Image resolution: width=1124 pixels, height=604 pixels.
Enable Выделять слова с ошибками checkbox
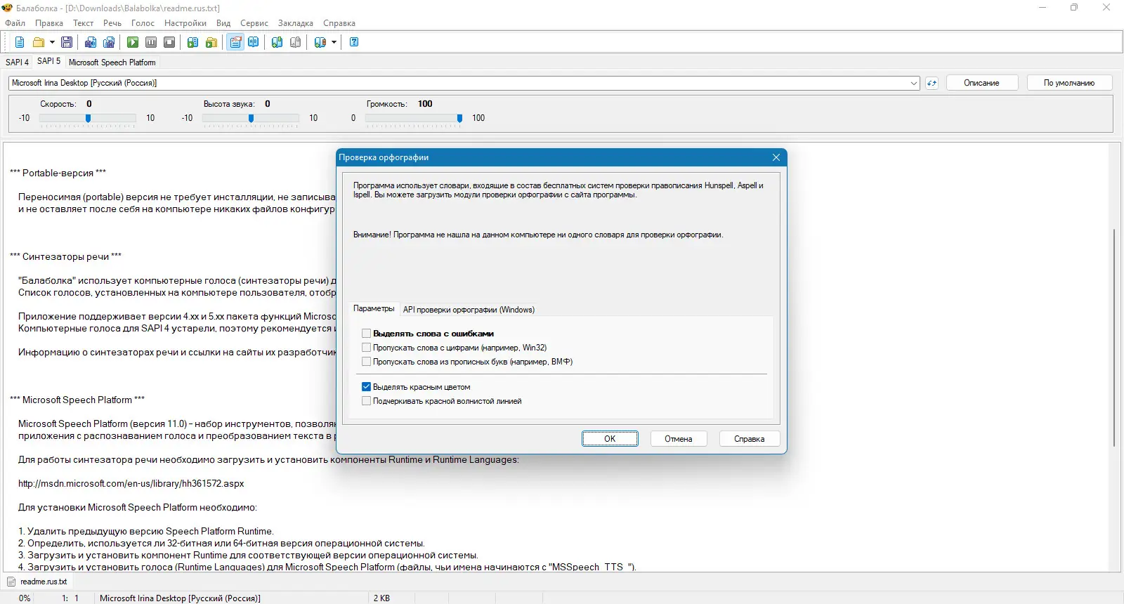tap(366, 334)
